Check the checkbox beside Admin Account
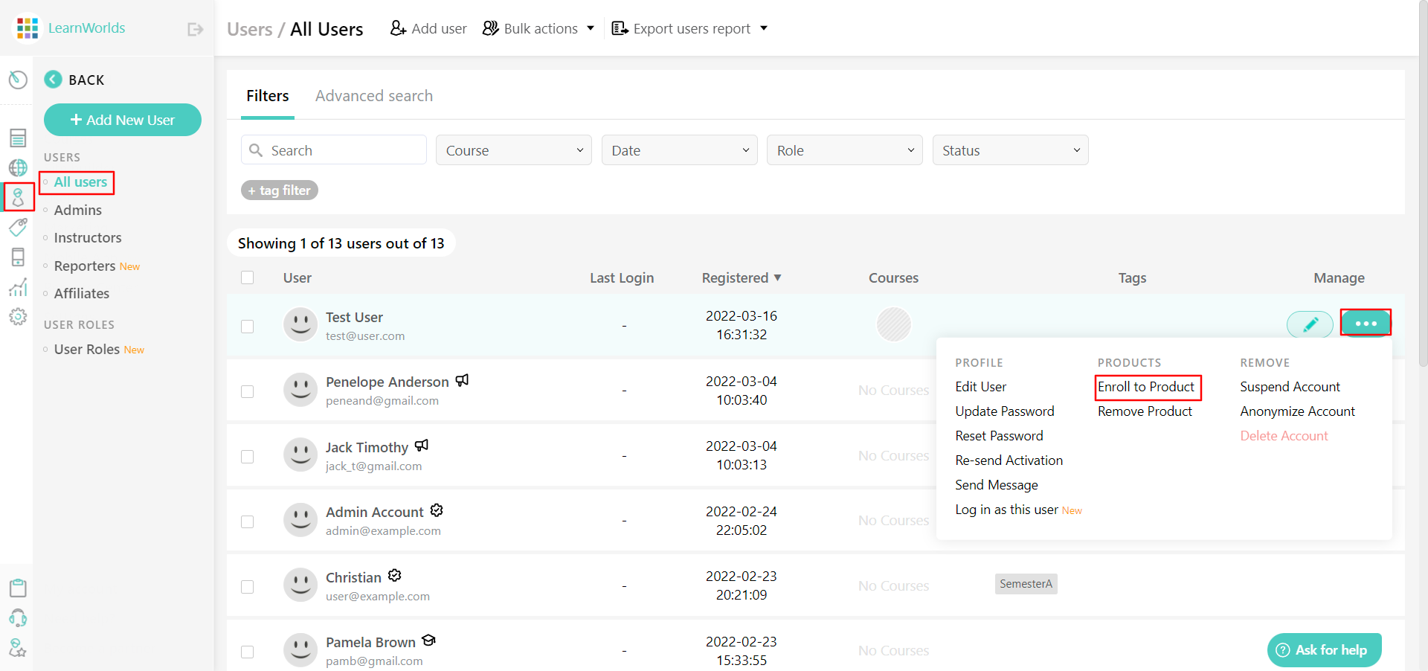1428x671 pixels. [248, 521]
